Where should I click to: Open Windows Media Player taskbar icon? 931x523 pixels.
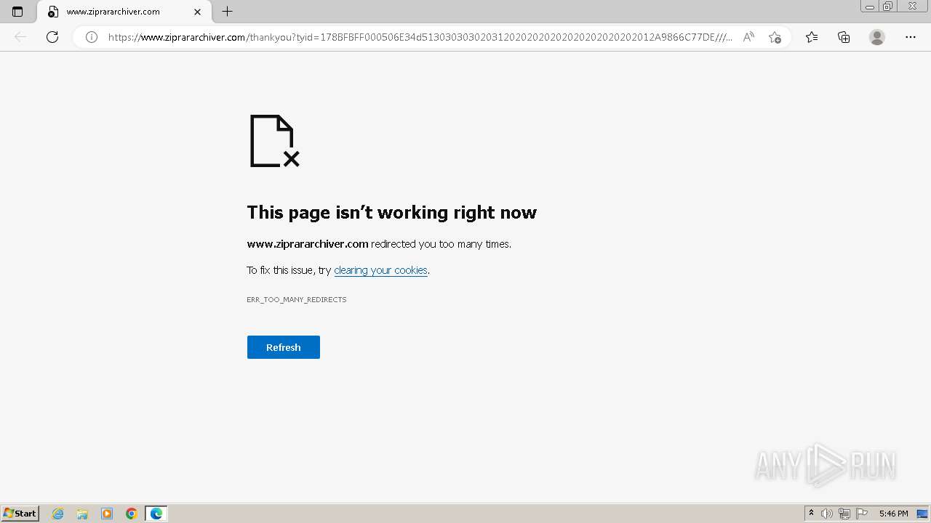(107, 514)
